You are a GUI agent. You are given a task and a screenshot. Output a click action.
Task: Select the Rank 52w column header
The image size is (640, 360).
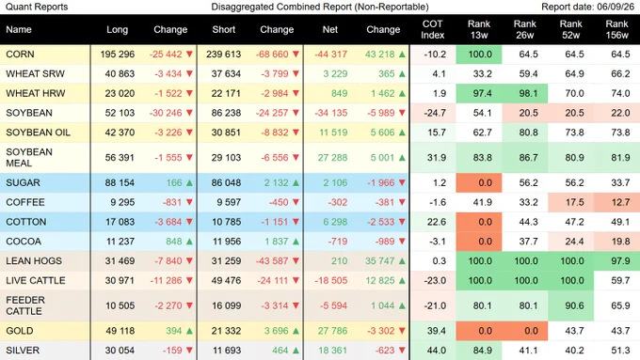[570, 30]
